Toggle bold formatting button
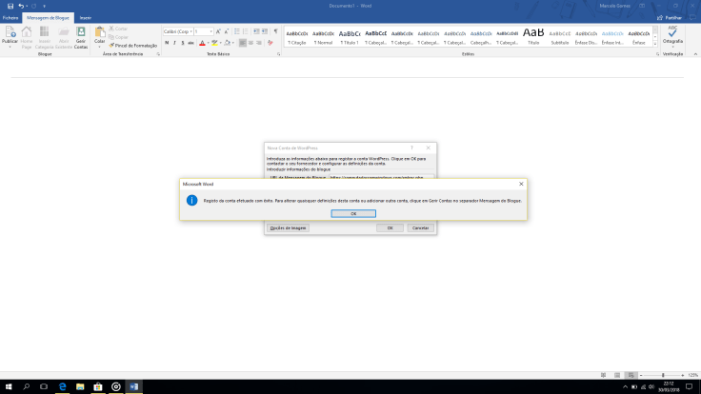The height and width of the screenshot is (394, 701). [x=166, y=43]
